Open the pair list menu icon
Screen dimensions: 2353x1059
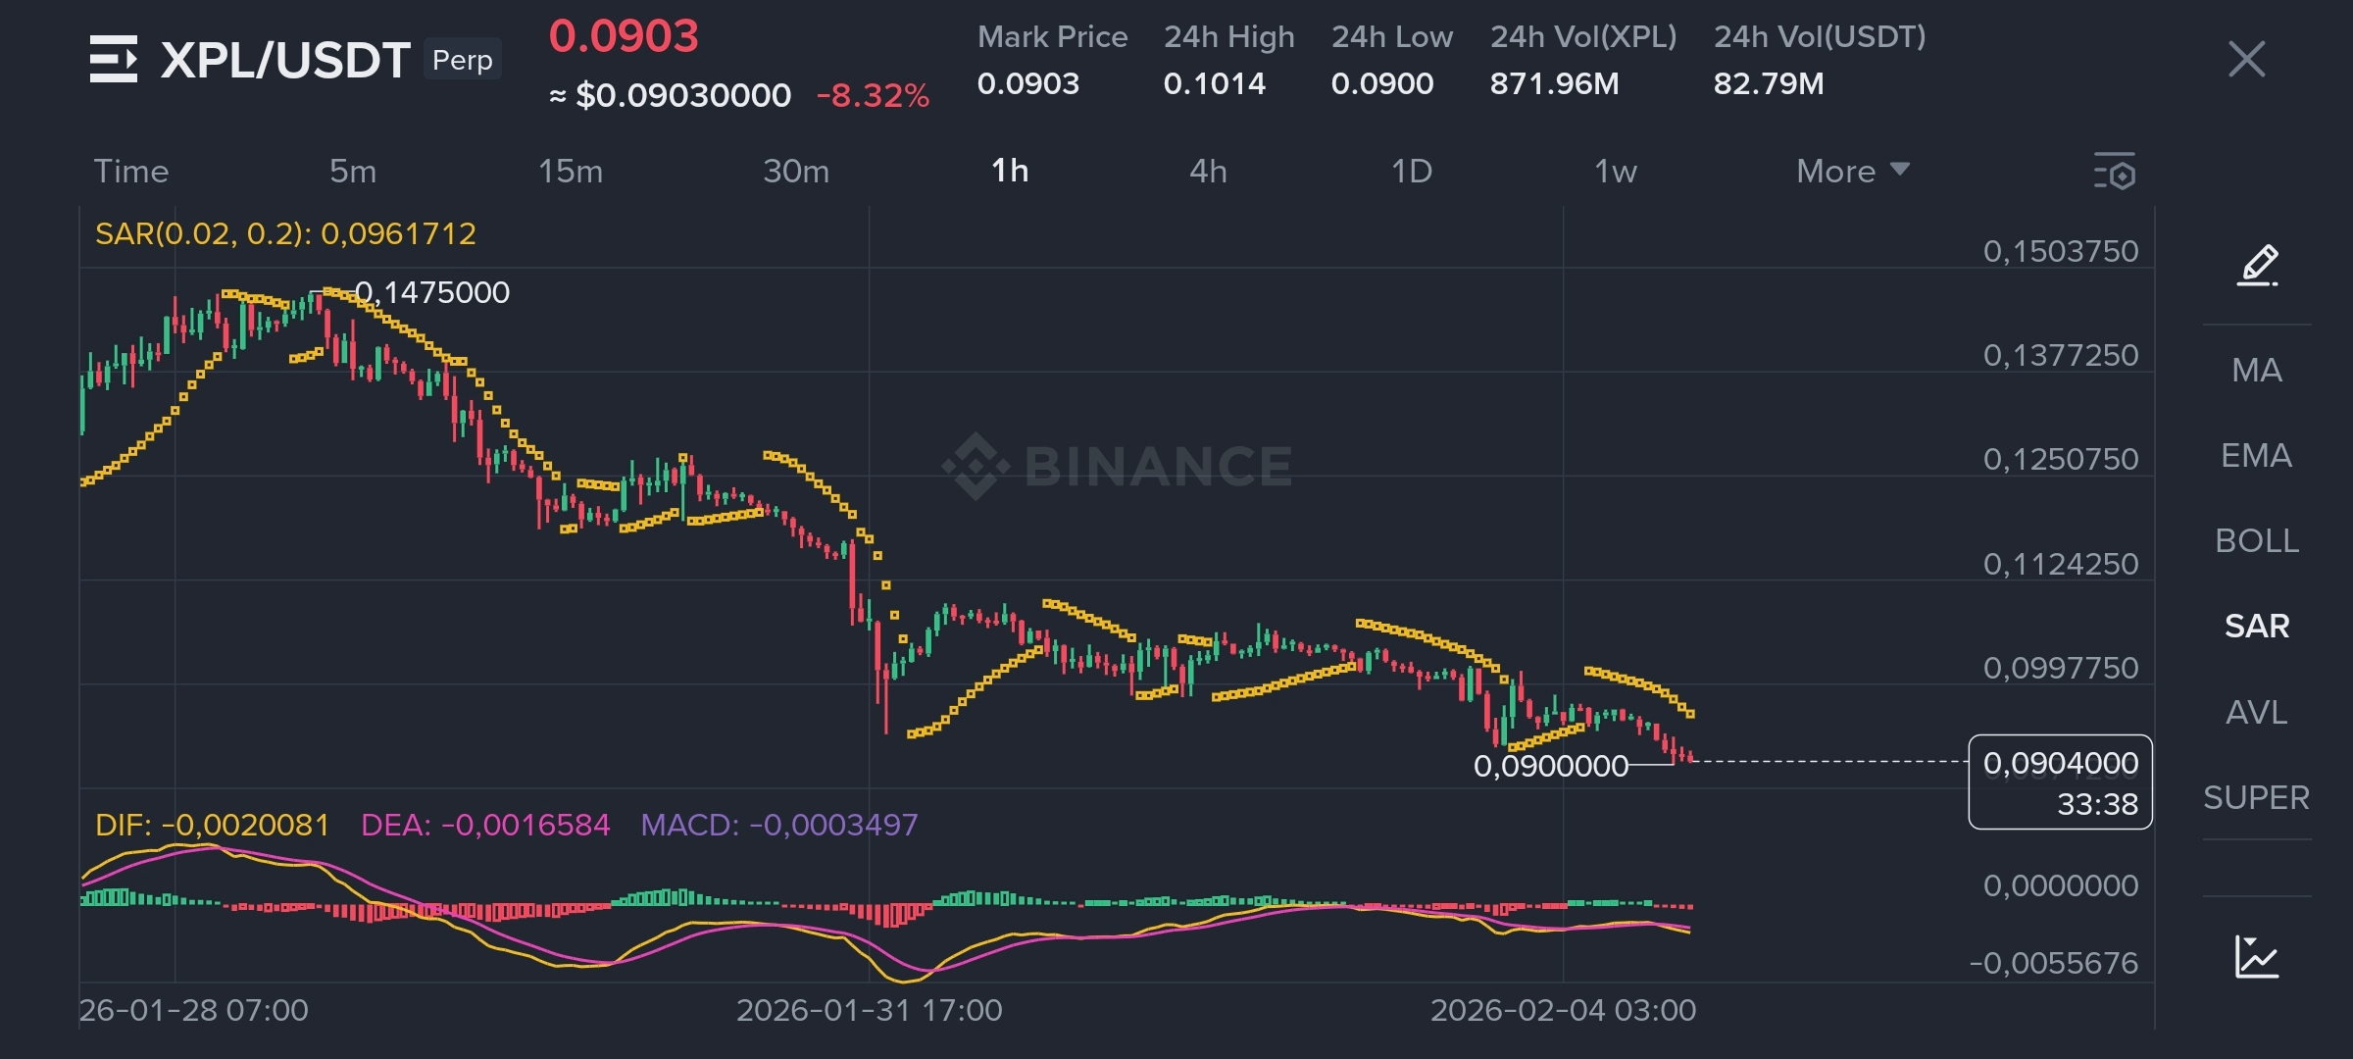114,59
